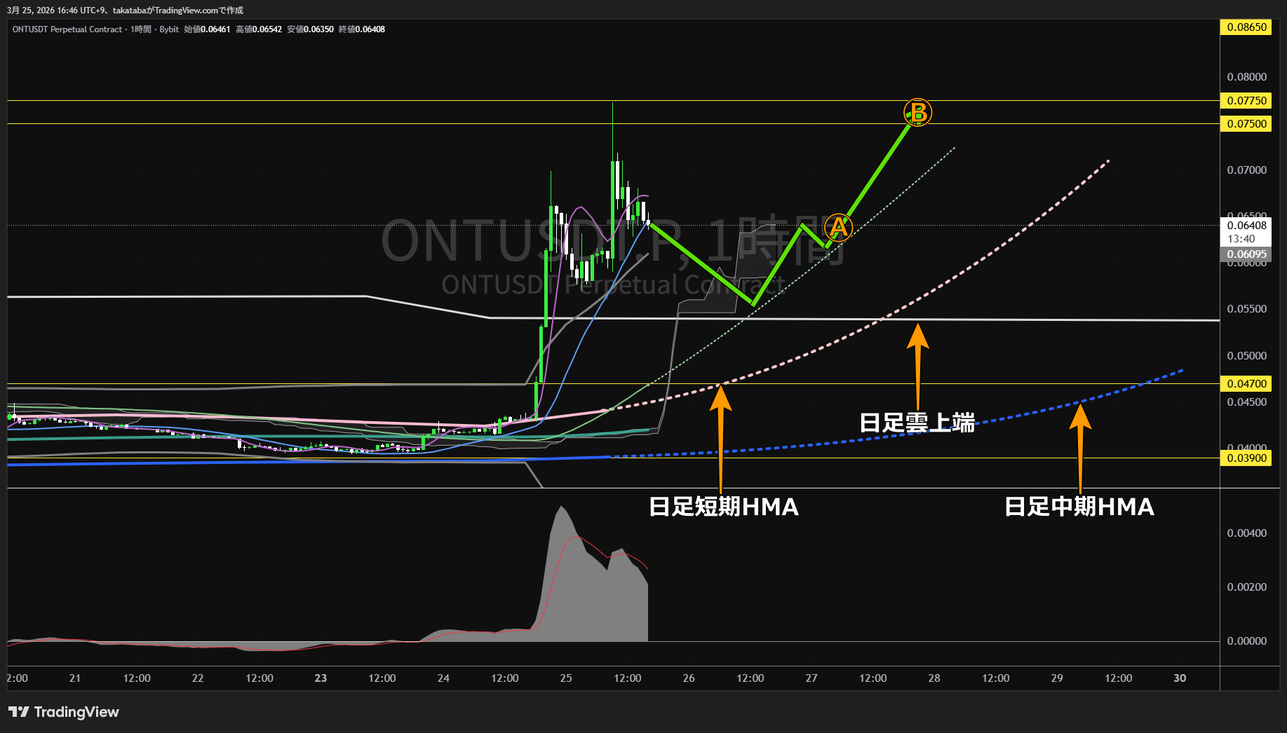Click the TradingView logo at the bottom
The height and width of the screenshot is (733, 1287).
pos(64,712)
